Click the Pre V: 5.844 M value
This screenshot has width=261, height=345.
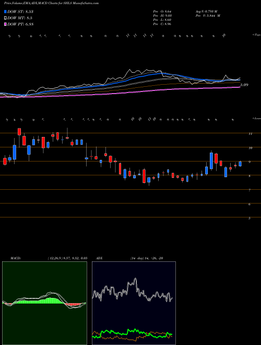(x=208, y=16)
